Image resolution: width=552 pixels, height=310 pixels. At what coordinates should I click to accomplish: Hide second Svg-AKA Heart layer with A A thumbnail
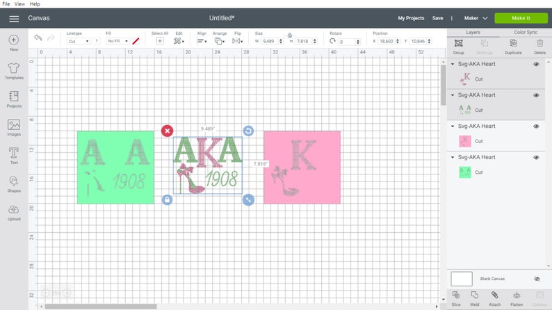536,95
